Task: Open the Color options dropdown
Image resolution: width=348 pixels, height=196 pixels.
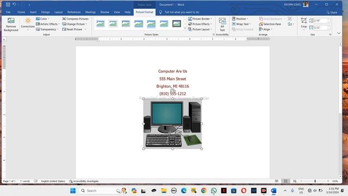Action: tap(43, 19)
